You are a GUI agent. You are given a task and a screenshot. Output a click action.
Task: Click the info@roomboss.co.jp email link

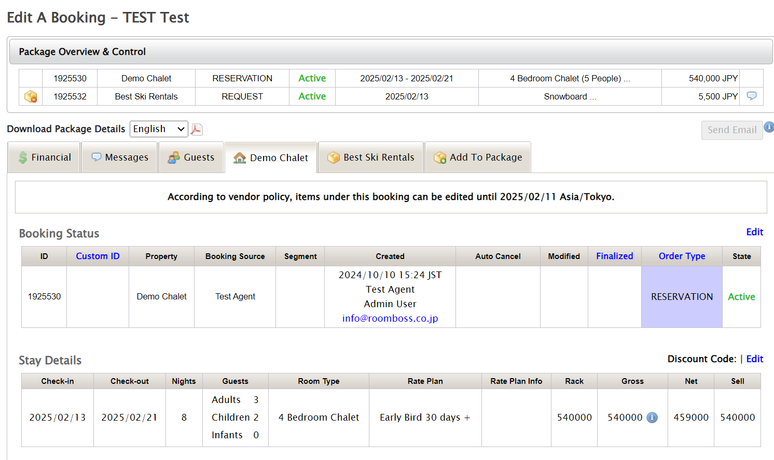[390, 319]
